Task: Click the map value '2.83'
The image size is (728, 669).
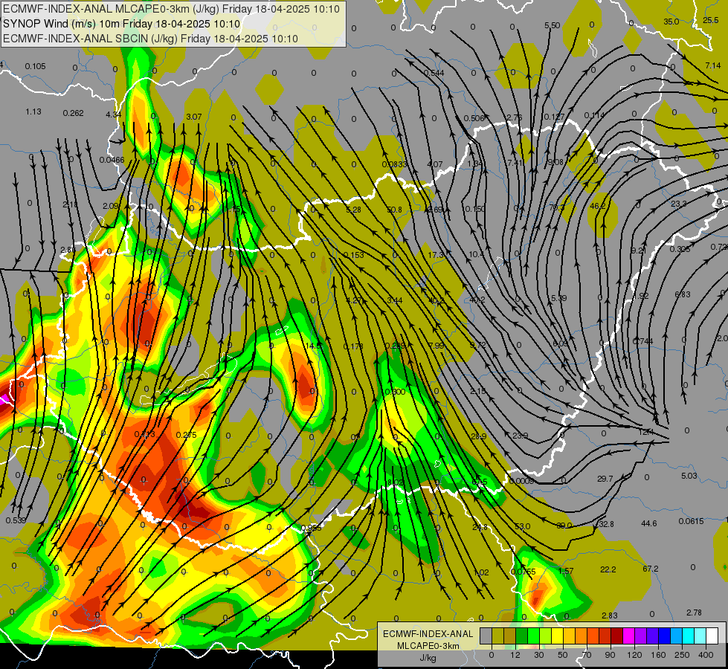Action: (x=610, y=615)
